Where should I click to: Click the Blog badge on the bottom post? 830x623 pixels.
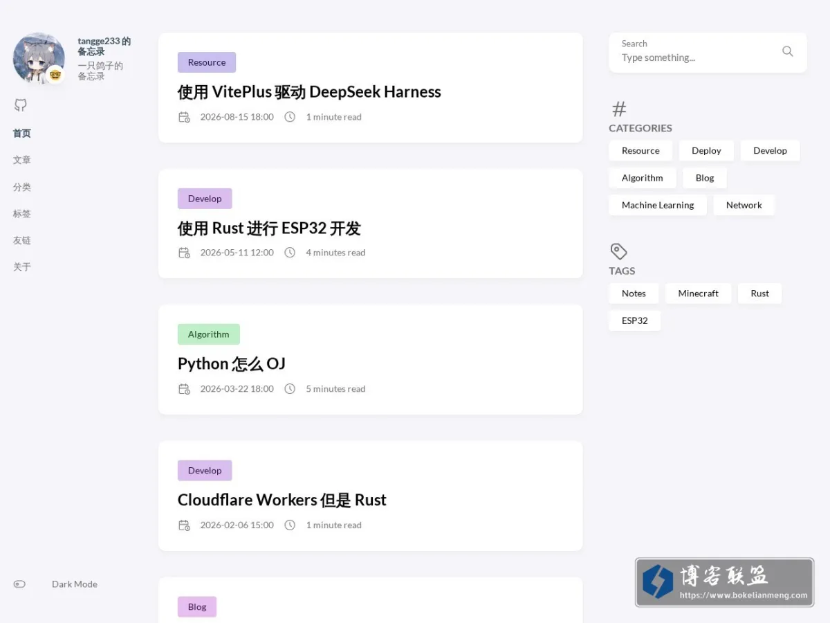tap(197, 607)
